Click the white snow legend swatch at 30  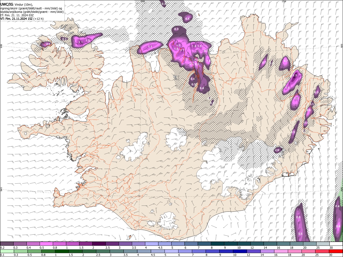point(336,244)
